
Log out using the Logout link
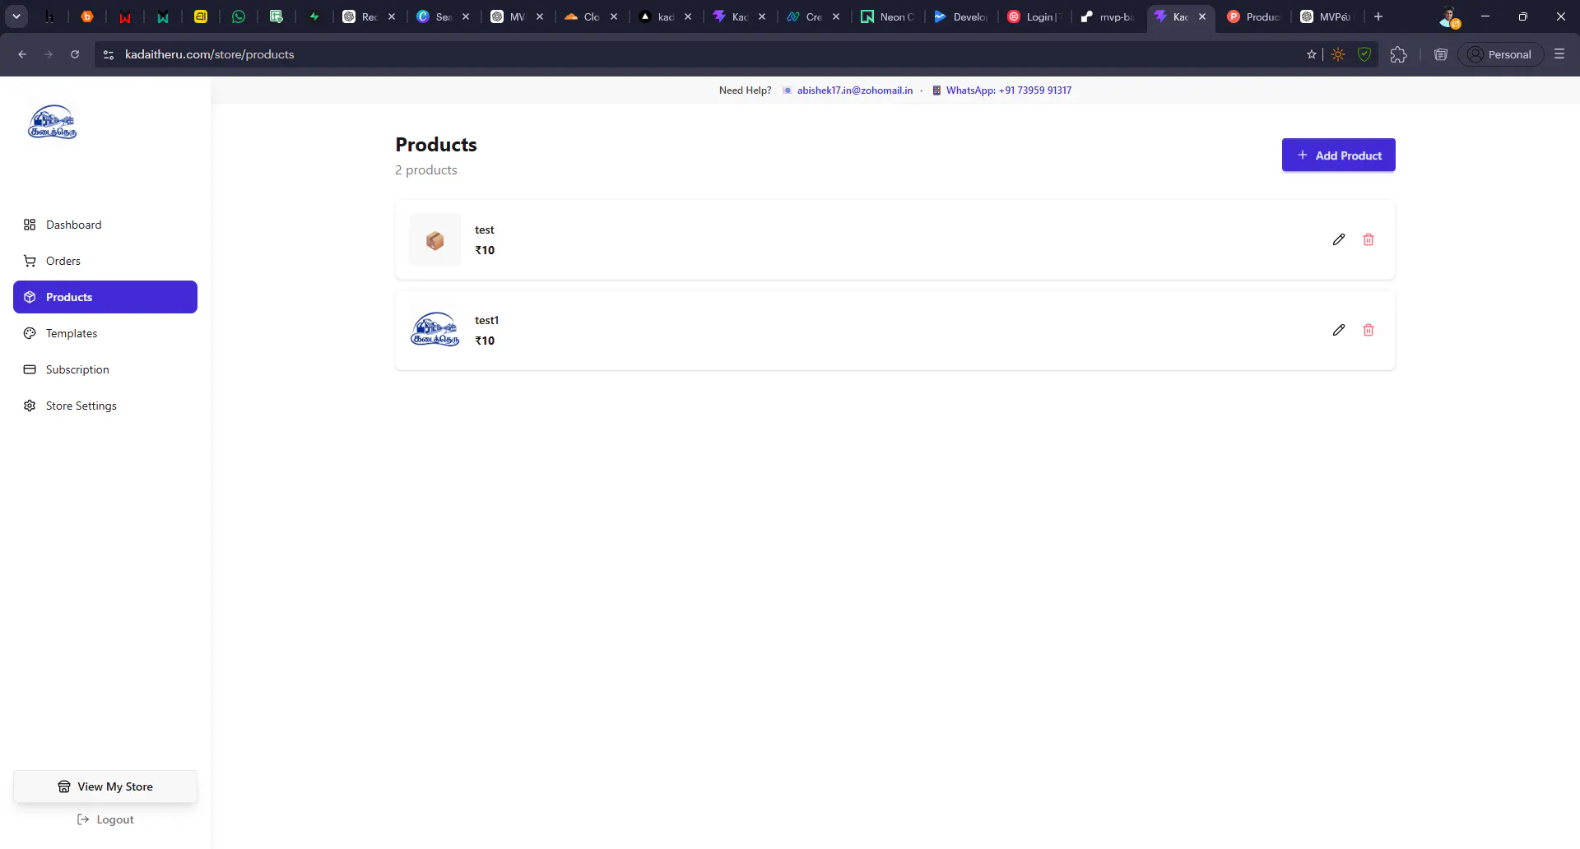coord(105,819)
